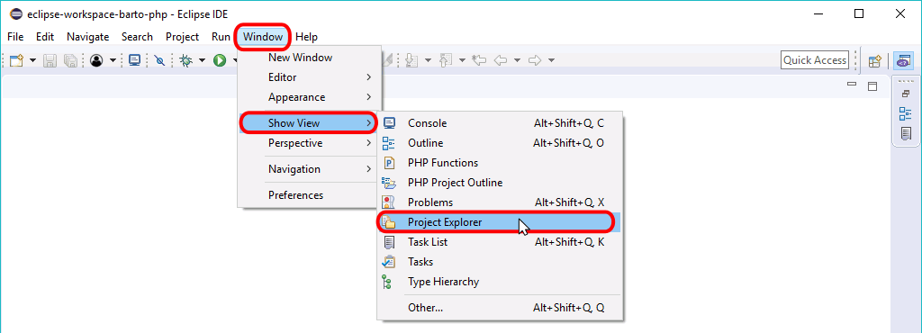
Task: Open the Run menu
Action: tap(221, 36)
